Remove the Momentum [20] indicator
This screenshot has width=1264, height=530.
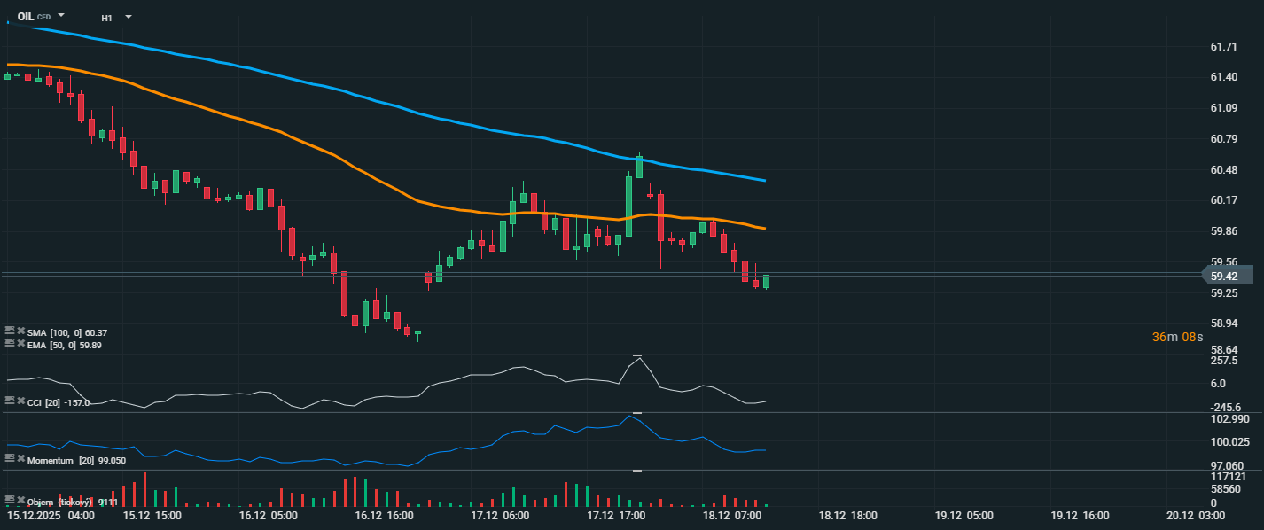20,458
